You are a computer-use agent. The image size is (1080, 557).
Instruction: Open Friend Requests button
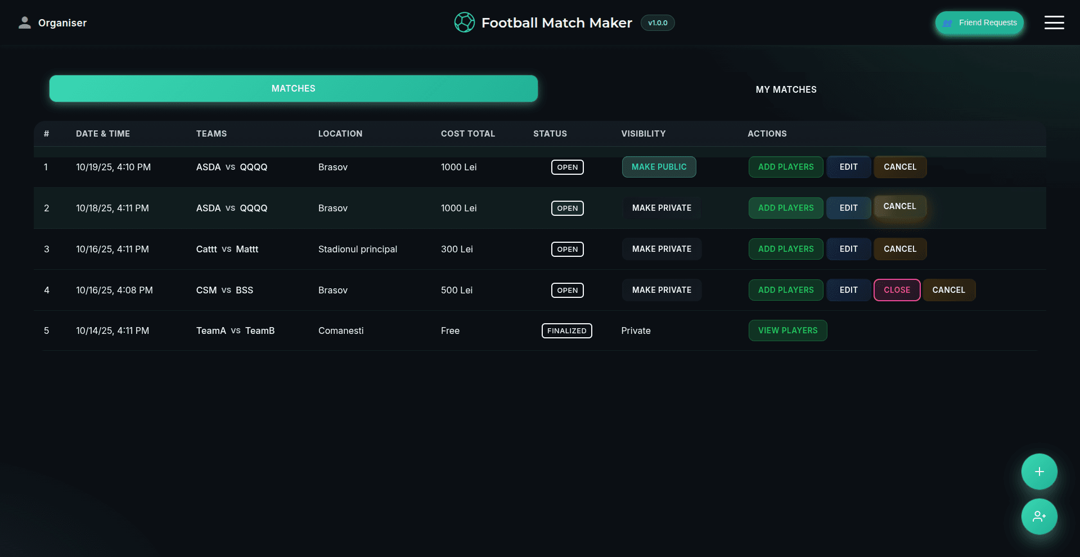click(x=979, y=23)
